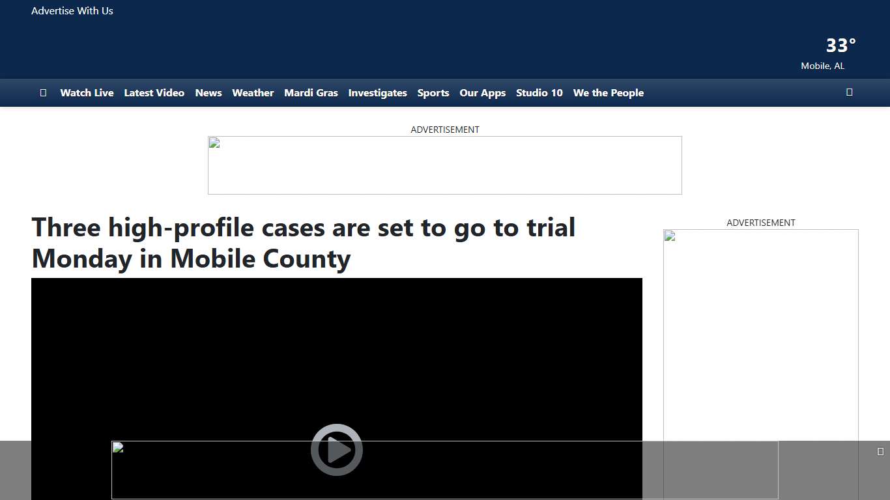Screen dimensions: 890x500
Task: Check weather by clicking the 33° temperature
Action: click(840, 45)
